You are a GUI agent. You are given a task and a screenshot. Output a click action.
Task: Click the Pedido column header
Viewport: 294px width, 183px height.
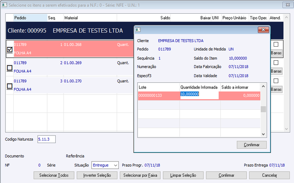point(30,18)
